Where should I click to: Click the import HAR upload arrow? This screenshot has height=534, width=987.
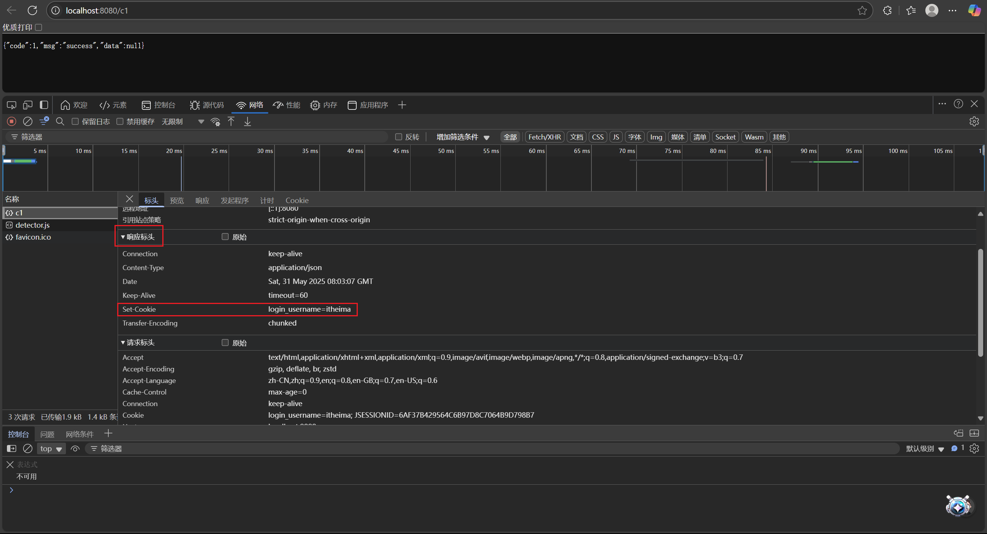(x=231, y=121)
